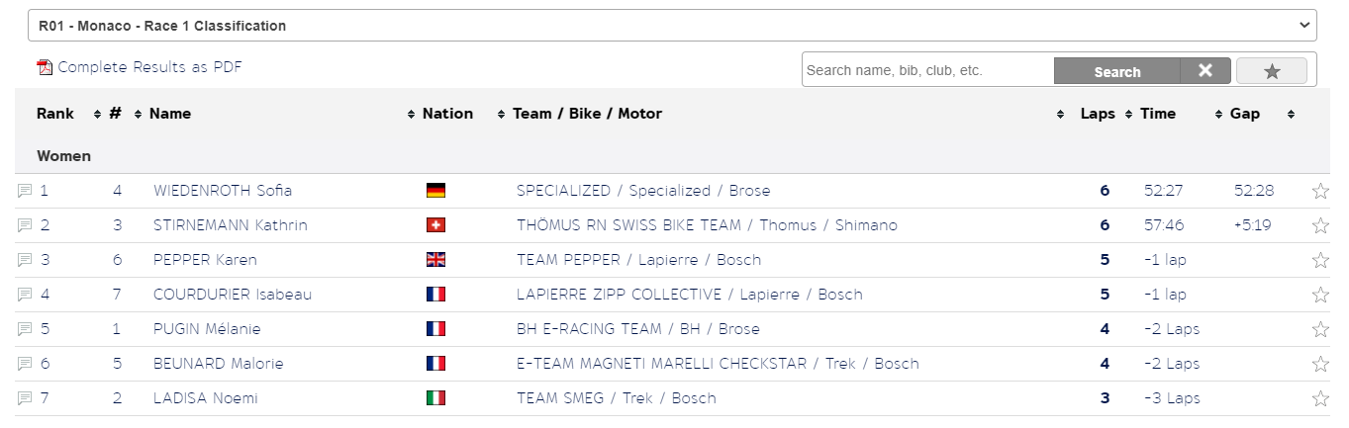1349x428 pixels.
Task: Click the Swiss flag for Stirnemann
Action: [x=435, y=225]
